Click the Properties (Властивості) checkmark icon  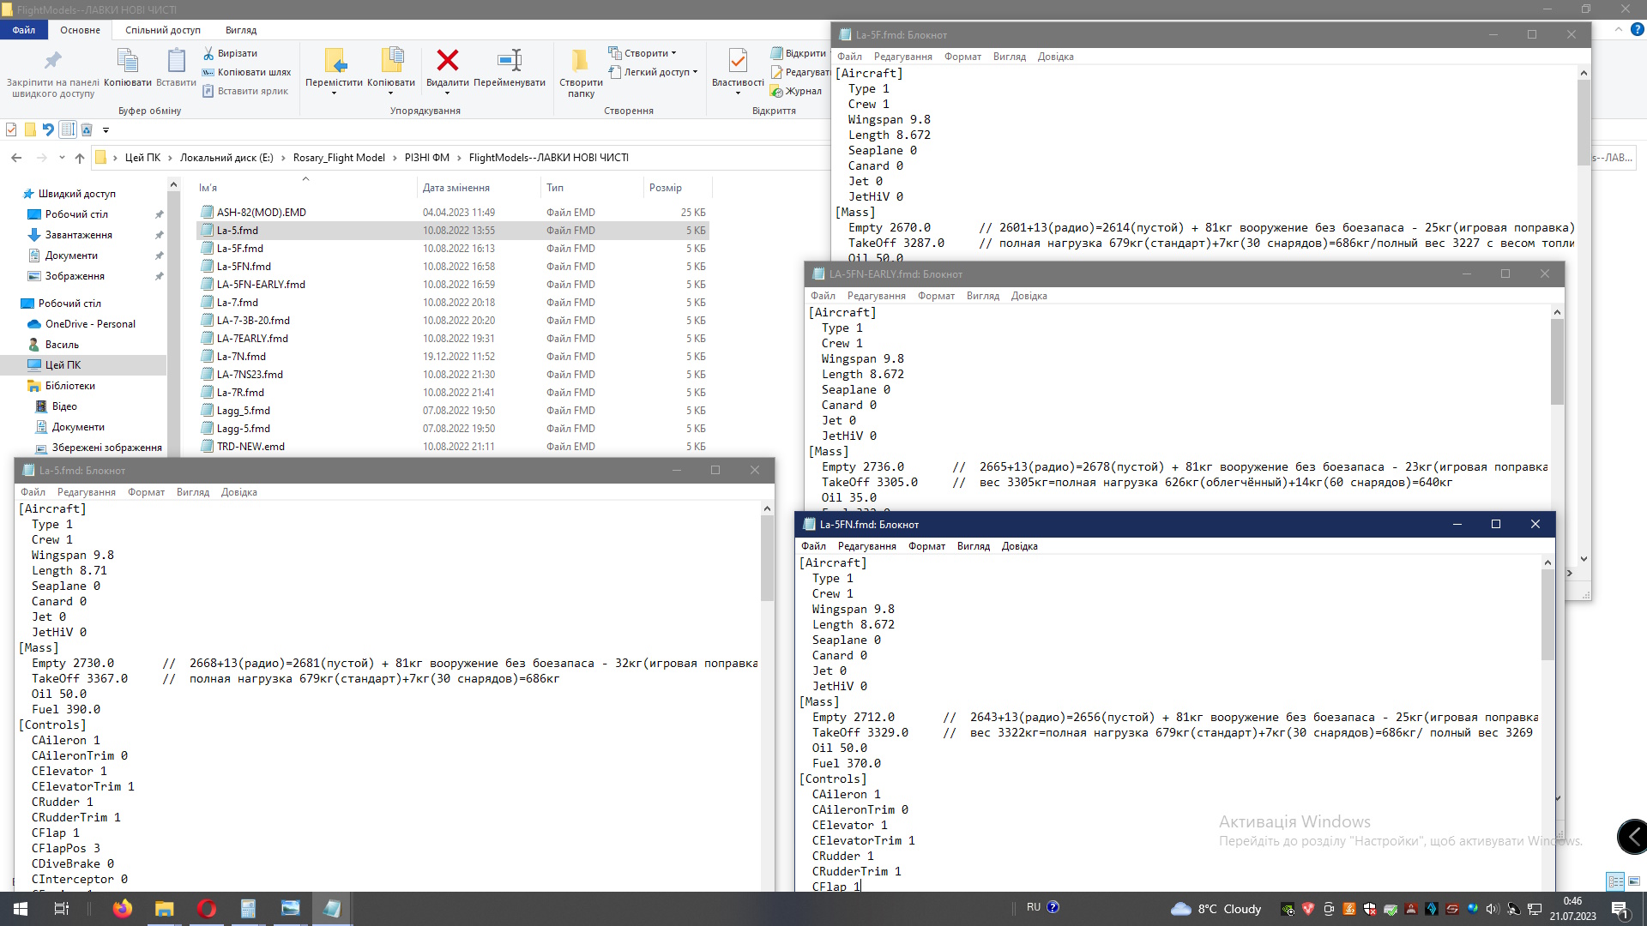coord(737,60)
